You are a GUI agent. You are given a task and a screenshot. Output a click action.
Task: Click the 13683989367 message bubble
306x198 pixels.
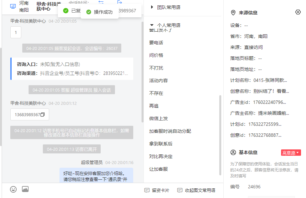tap(30, 114)
